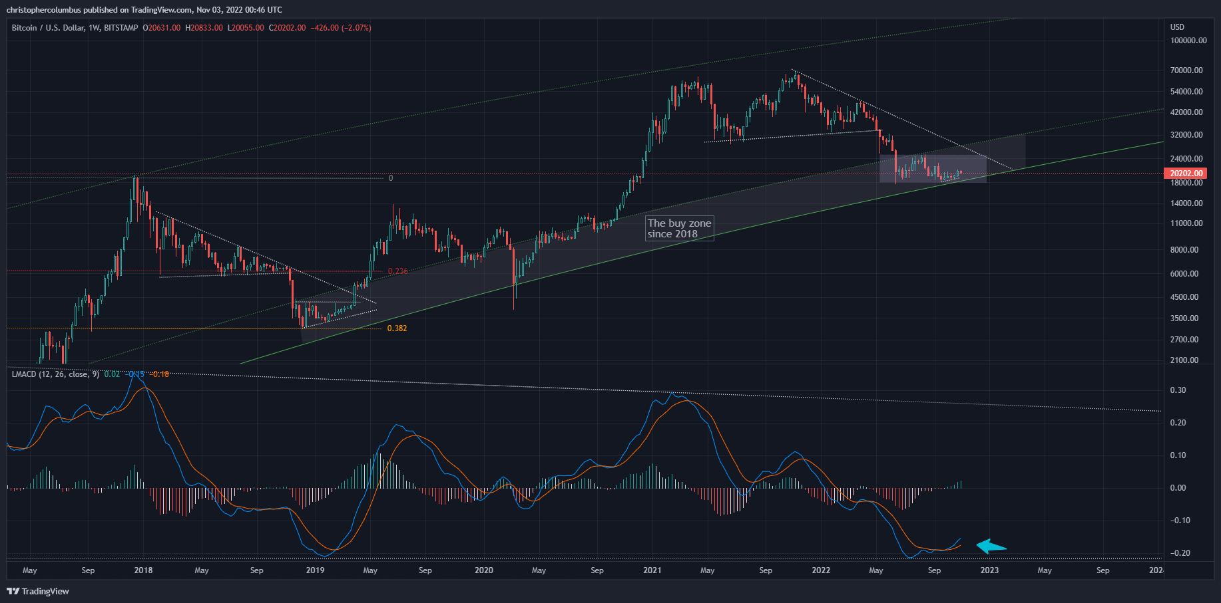Viewport: 1221px width, 603px height.
Task: Select the red 20202.00 price label
Action: [1185, 174]
